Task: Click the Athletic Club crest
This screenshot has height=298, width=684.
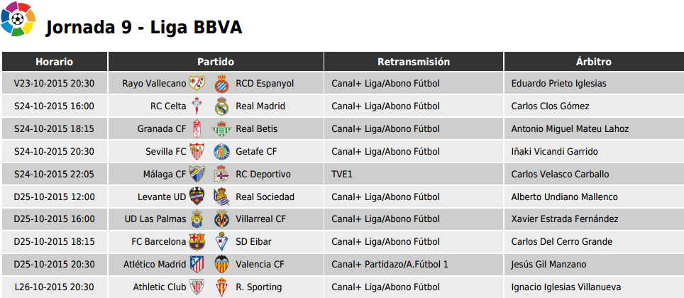Action: (x=197, y=287)
